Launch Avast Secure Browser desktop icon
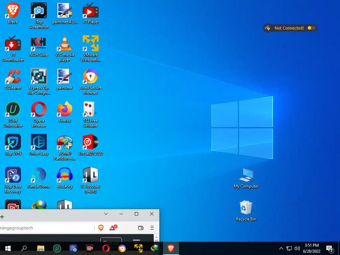This screenshot has width=340, height=255. (x=90, y=82)
